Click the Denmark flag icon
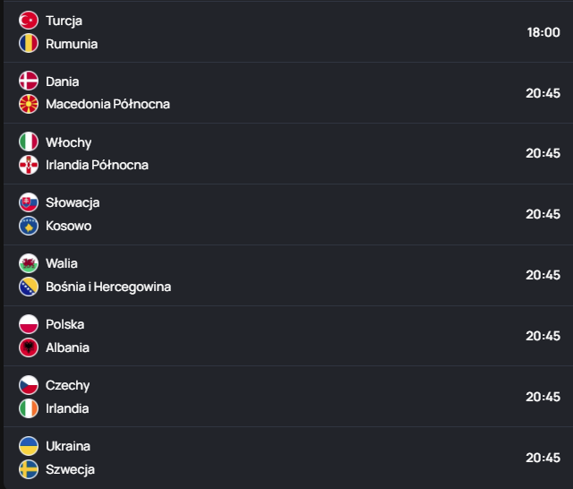The width and height of the screenshot is (573, 489). 29,81
